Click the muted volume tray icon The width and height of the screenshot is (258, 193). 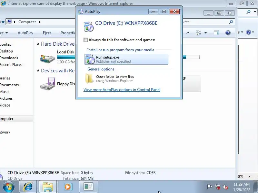225,187
